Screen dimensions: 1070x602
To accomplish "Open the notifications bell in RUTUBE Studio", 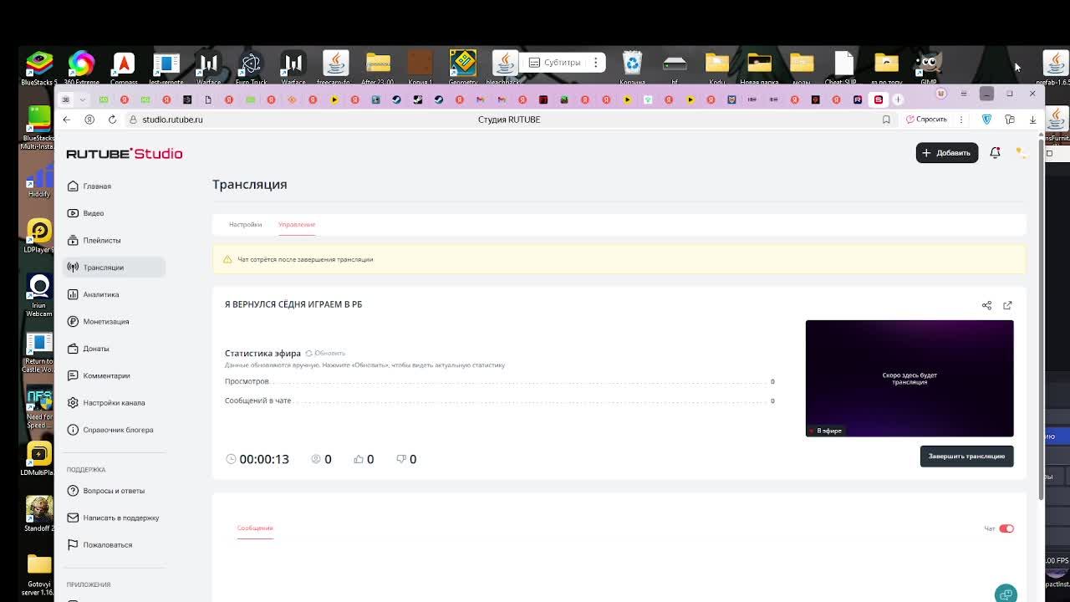I will (x=995, y=153).
